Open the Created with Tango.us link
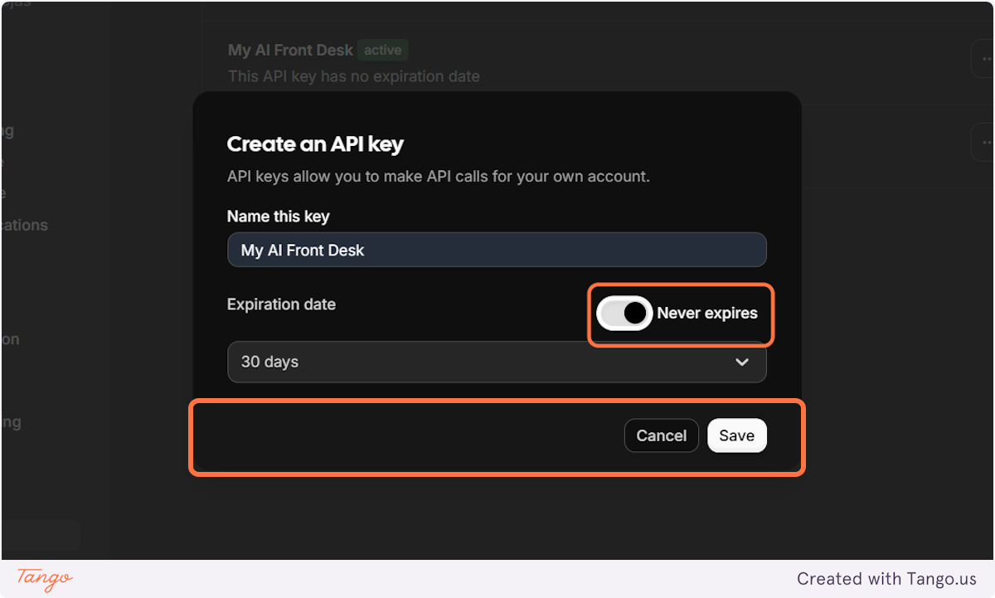The width and height of the screenshot is (995, 598). point(889,578)
